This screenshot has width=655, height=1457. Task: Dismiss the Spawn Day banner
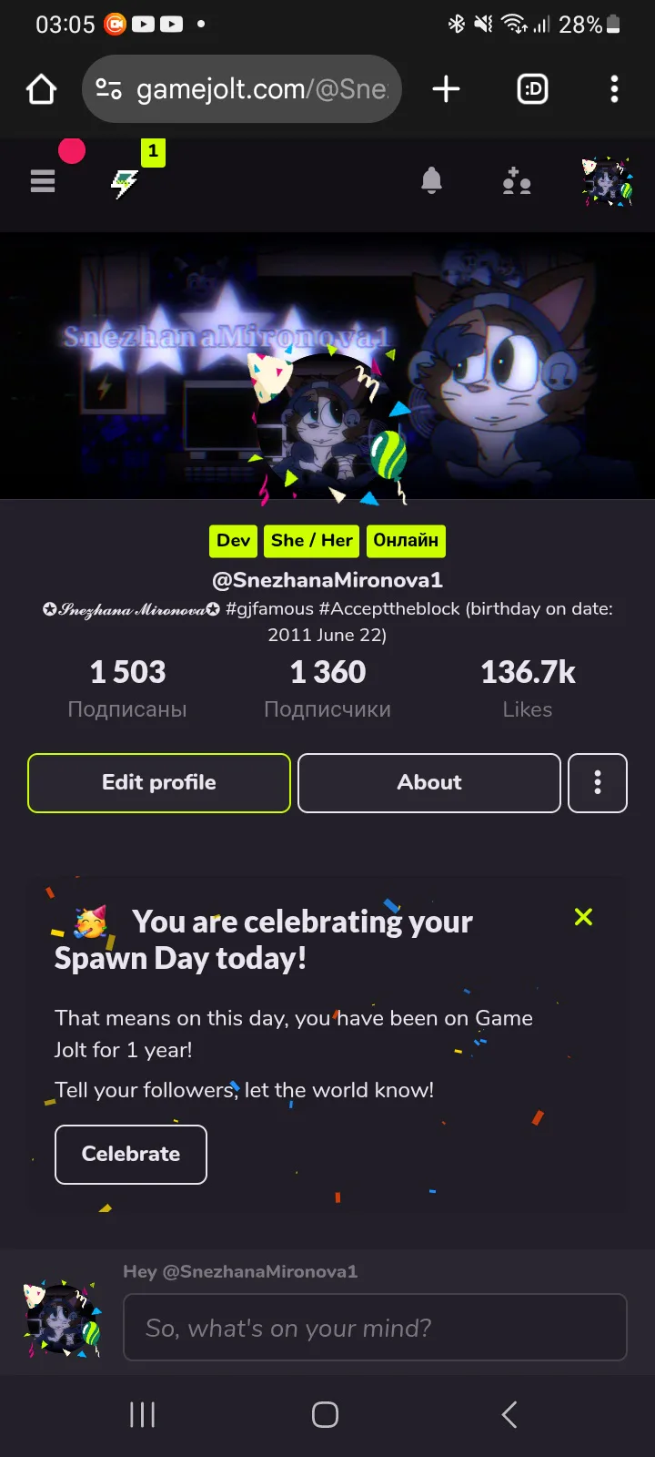(583, 917)
